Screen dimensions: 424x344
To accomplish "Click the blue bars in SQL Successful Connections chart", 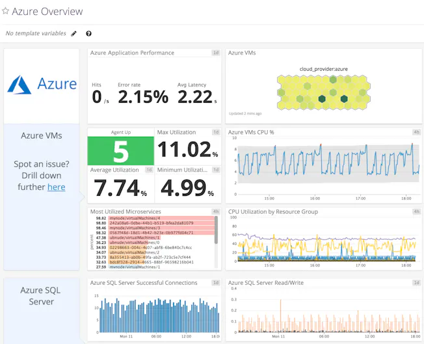I will [159, 315].
